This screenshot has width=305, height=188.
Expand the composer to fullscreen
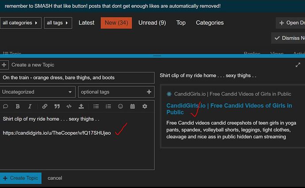click(298, 65)
